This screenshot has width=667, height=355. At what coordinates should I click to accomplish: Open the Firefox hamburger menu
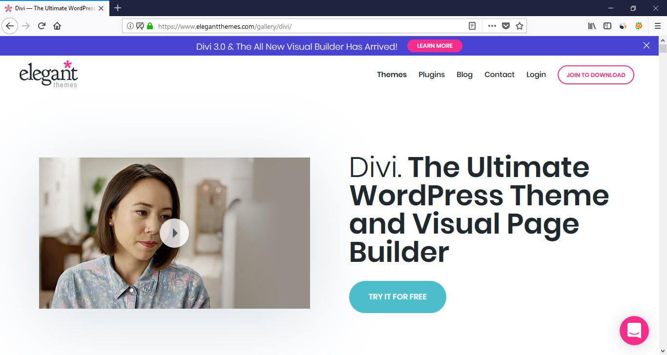(x=657, y=26)
